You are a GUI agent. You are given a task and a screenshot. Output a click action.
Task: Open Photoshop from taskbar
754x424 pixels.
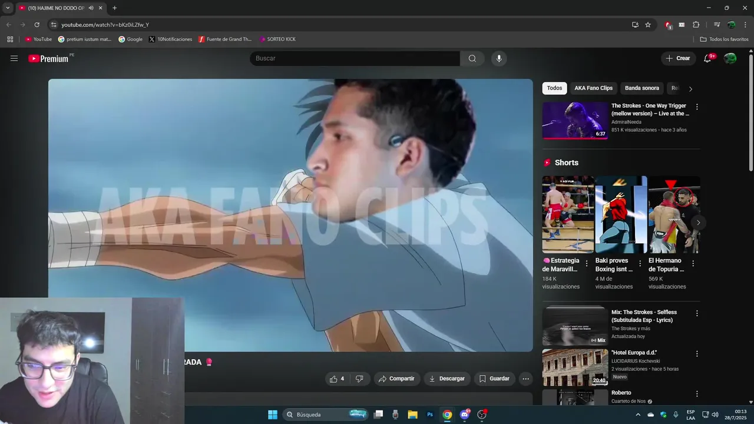coord(430,415)
